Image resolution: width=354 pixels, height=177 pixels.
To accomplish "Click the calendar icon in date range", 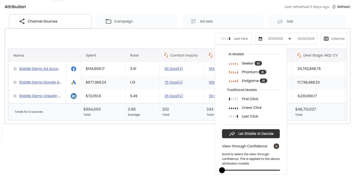I will 260,39.
